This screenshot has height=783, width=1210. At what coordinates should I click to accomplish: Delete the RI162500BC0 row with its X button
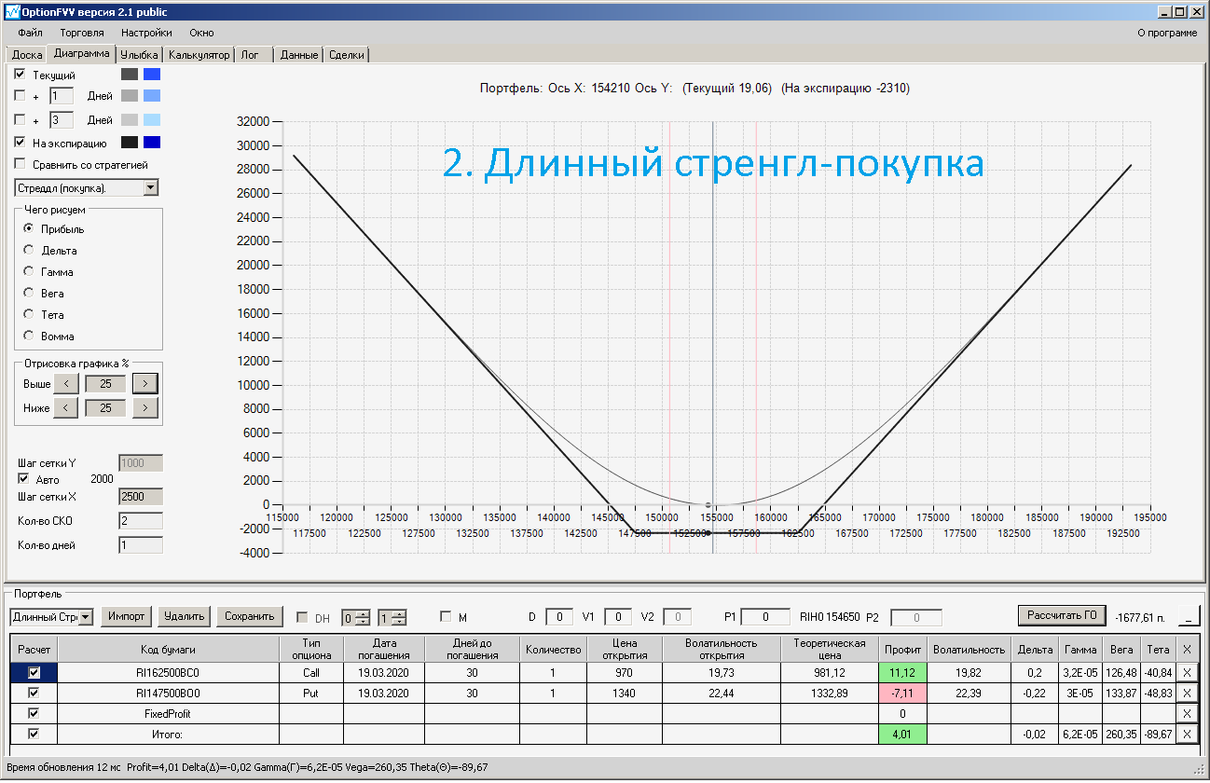tap(1187, 672)
